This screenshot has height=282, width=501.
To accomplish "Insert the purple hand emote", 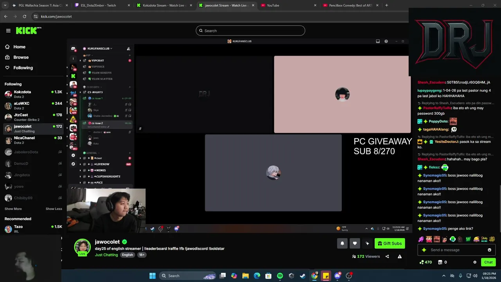I will click(421, 239).
